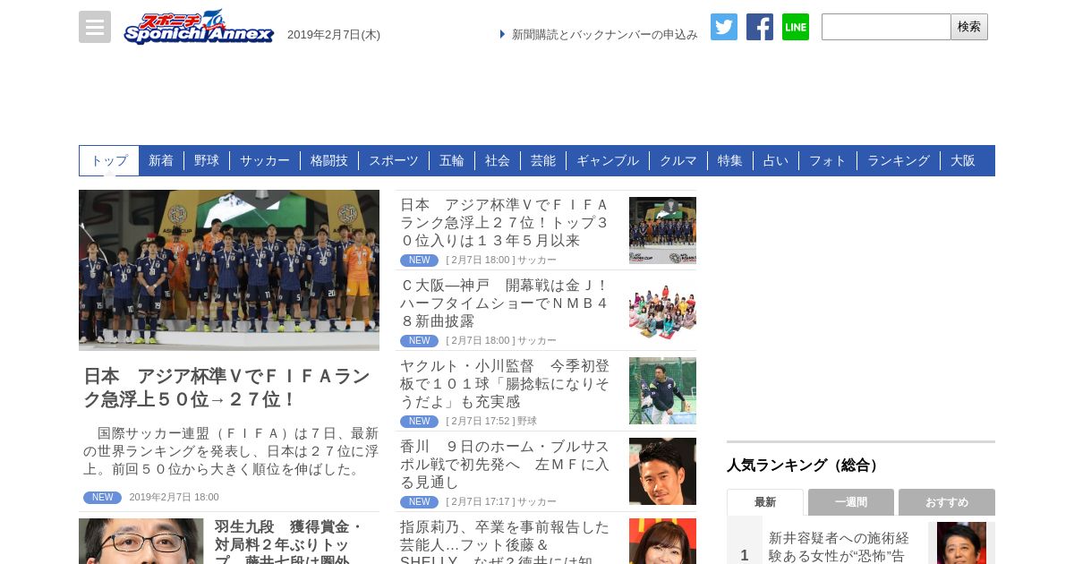
Task: Click NEW badge under ＦＩＦＡランク急浮上27位 article
Action: [419, 261]
